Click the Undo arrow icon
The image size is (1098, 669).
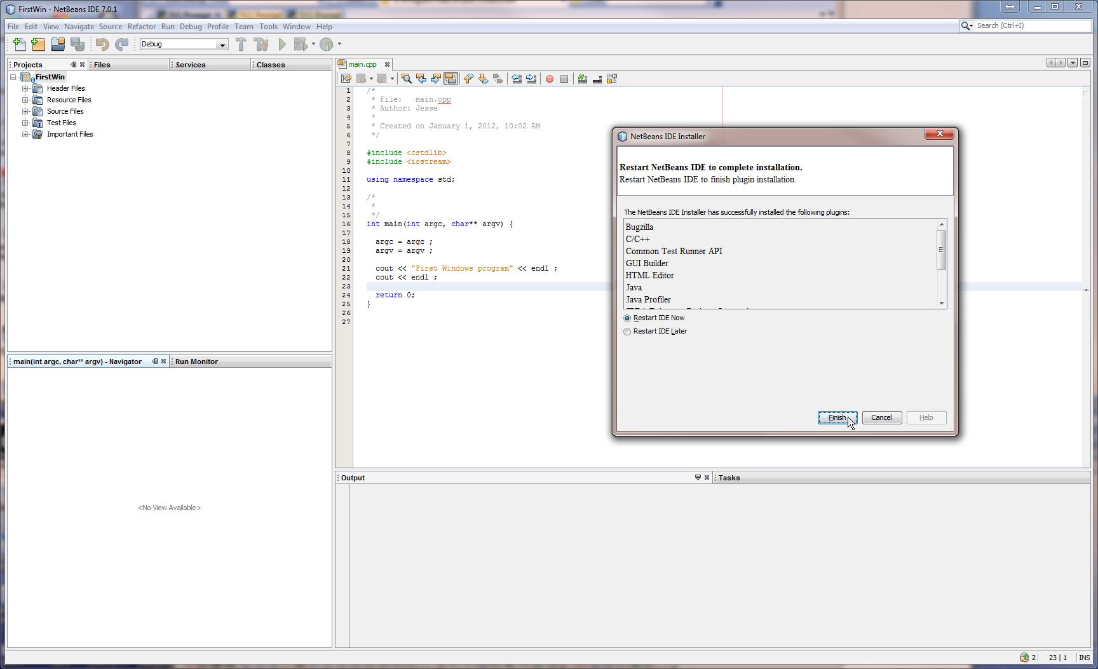click(102, 44)
